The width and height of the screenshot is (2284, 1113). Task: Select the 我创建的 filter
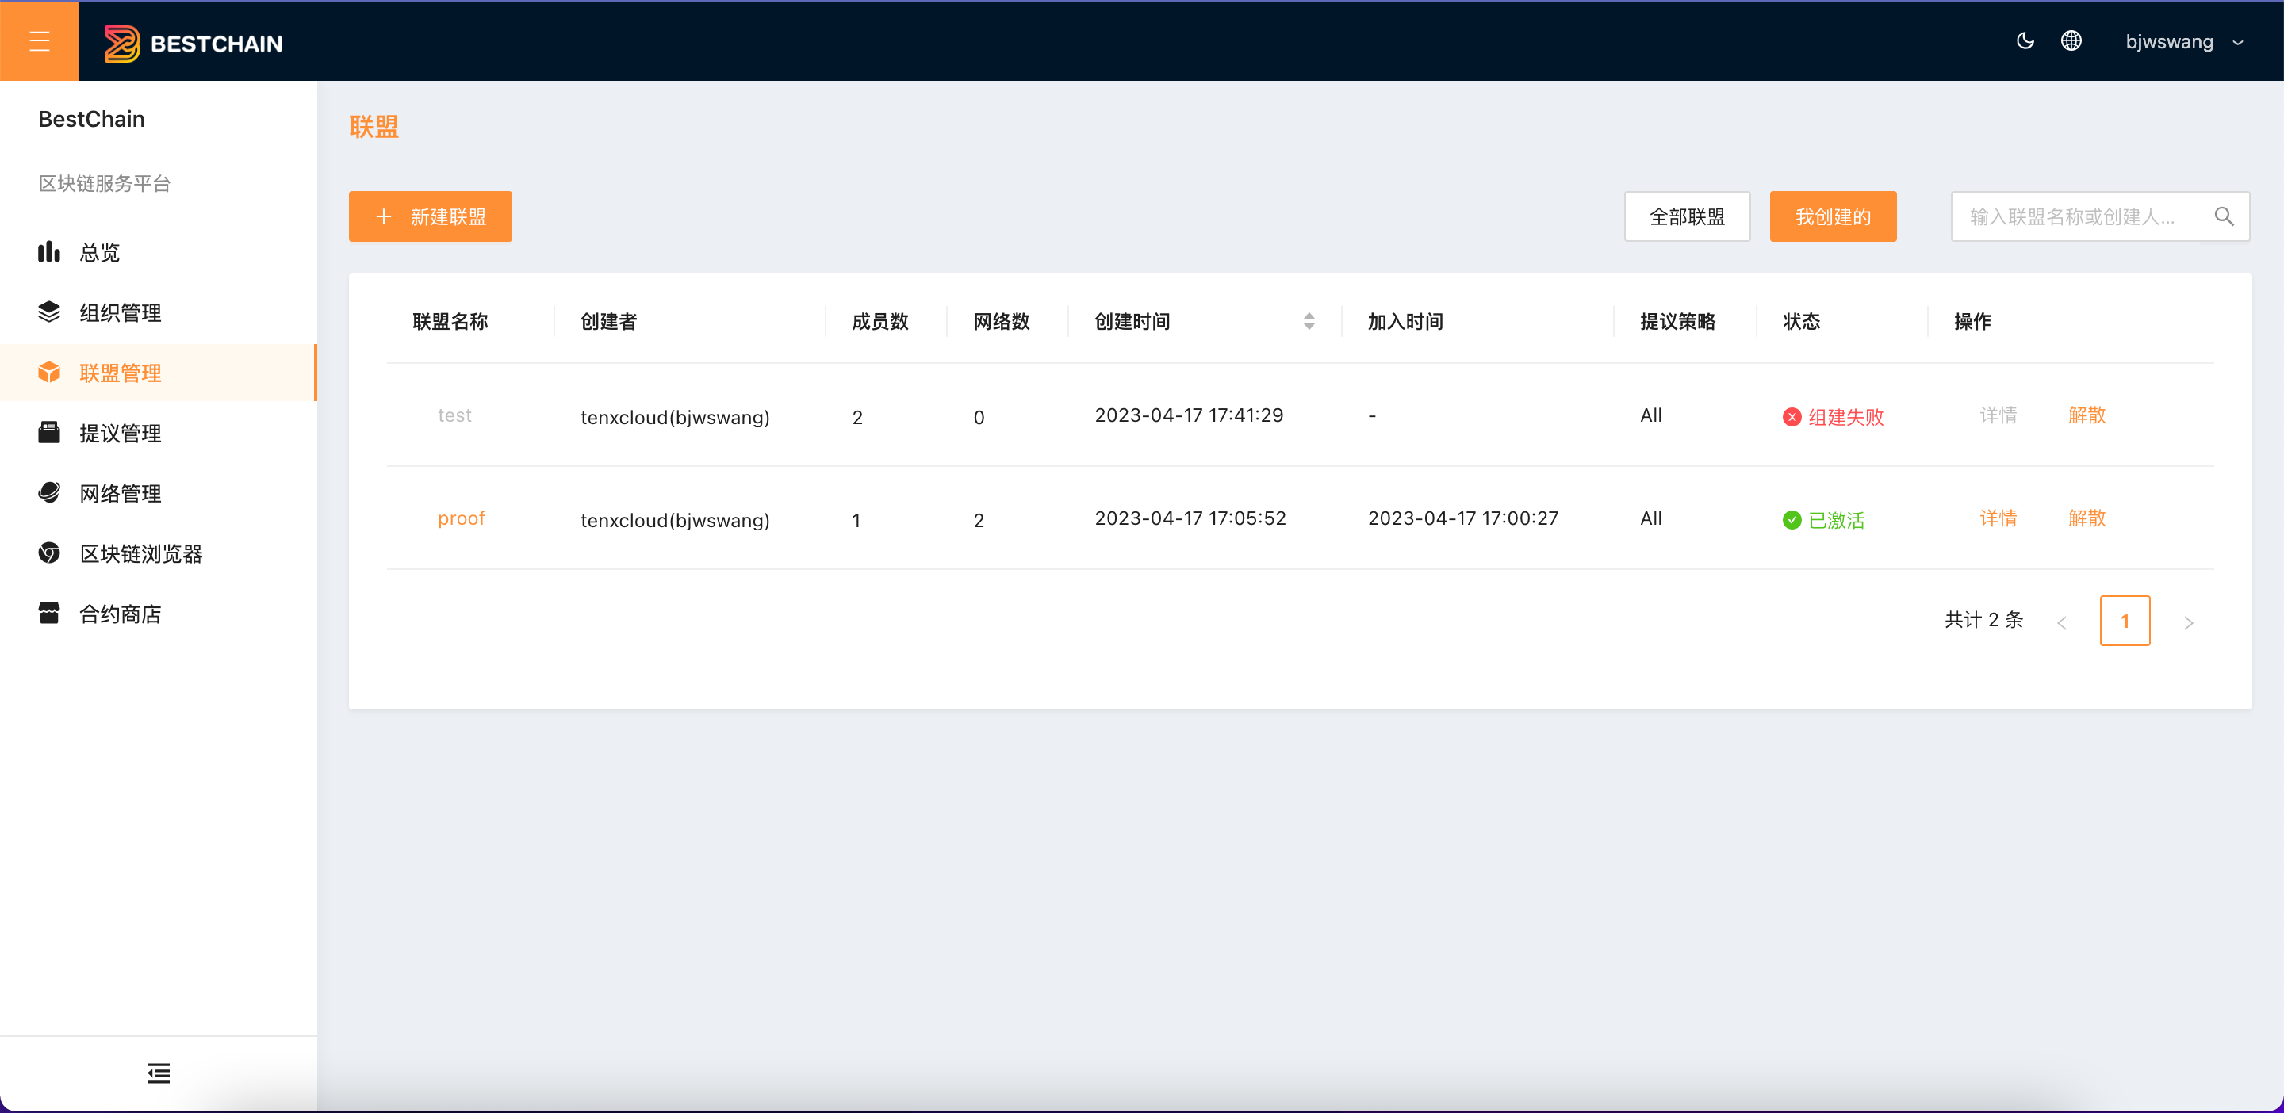(x=1833, y=216)
